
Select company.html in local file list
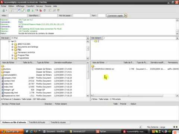(x=10, y=78)
